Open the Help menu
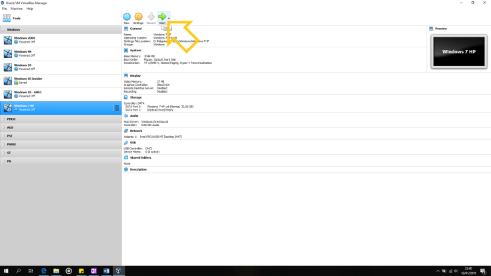Screen dimensions: 491x276 tap(29, 9)
